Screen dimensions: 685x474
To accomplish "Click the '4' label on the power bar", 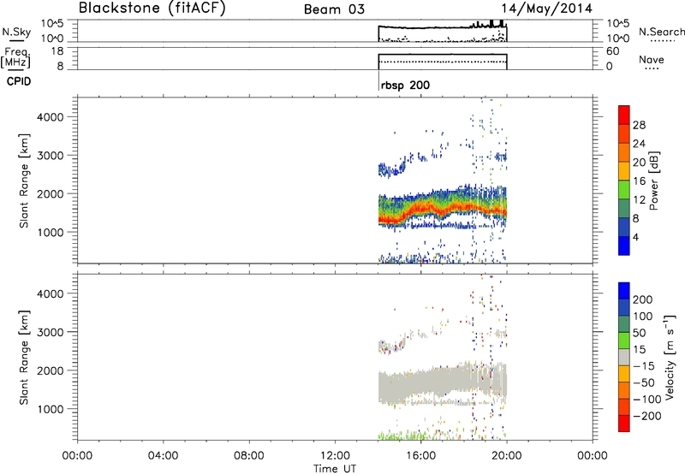I will [x=635, y=237].
